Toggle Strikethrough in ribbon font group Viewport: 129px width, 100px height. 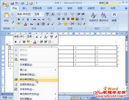35,19
